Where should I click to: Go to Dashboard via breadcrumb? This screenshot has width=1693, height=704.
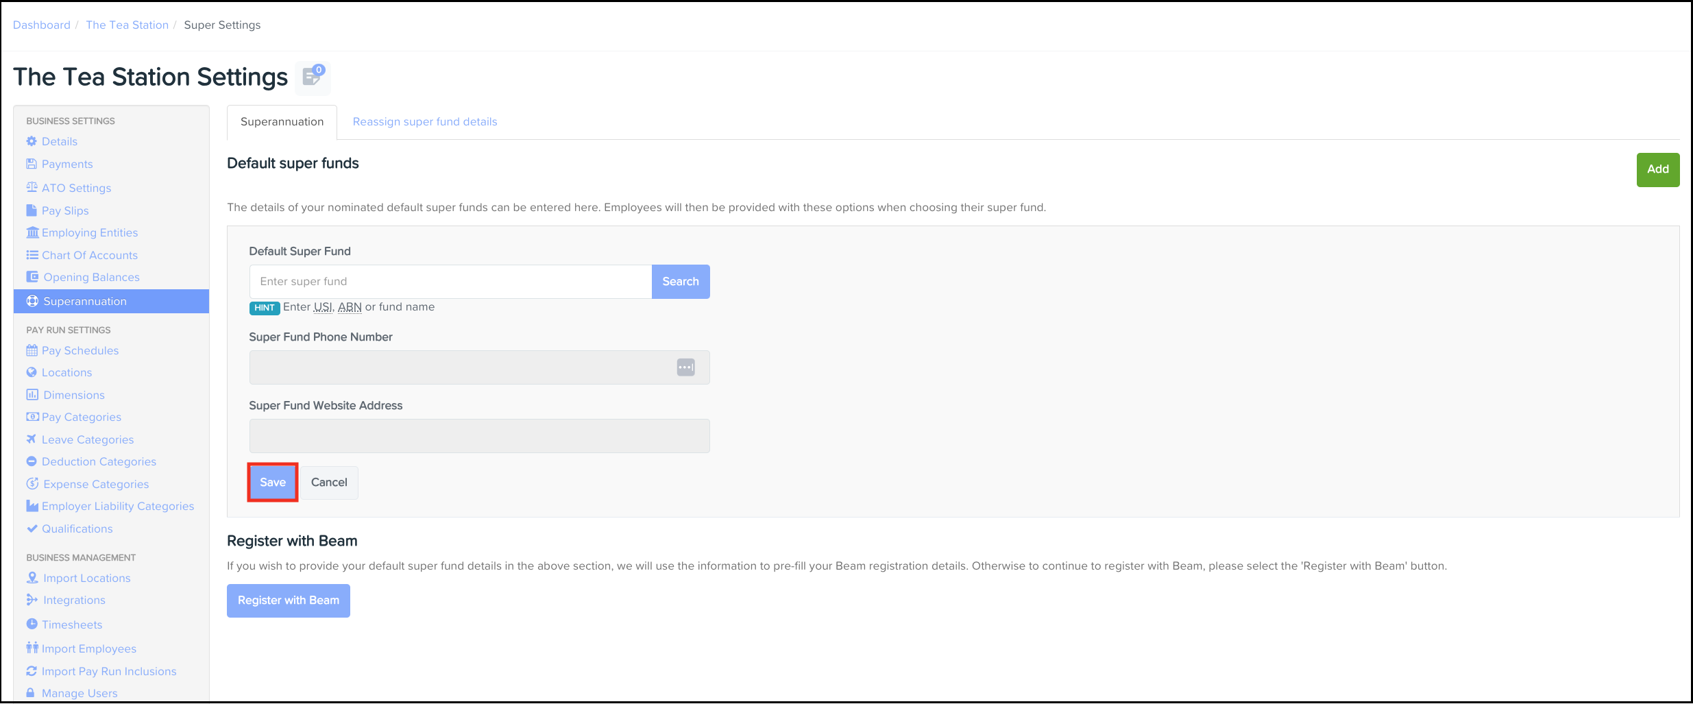tap(42, 25)
